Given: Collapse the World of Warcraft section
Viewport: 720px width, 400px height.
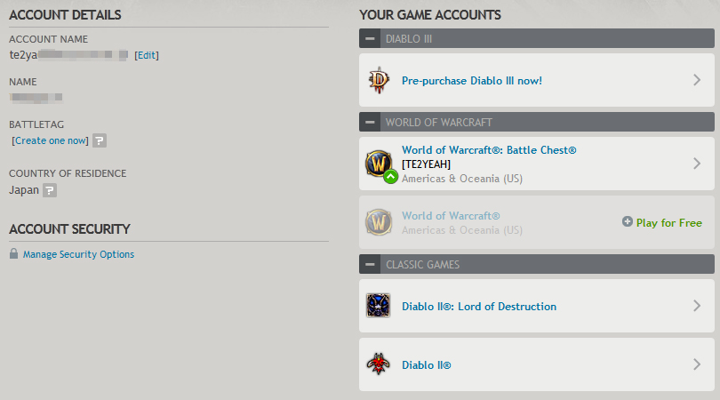Looking at the screenshot, I should 370,122.
